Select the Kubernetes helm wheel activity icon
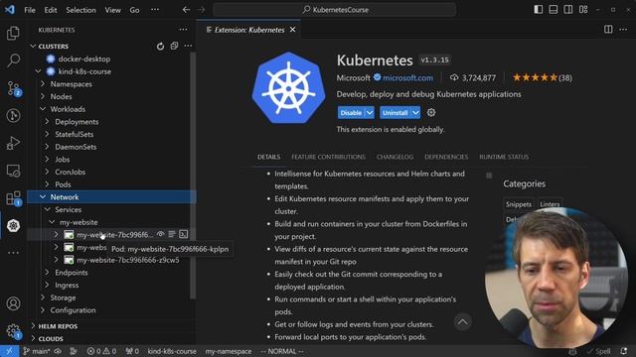Image resolution: width=636 pixels, height=357 pixels. 13,225
